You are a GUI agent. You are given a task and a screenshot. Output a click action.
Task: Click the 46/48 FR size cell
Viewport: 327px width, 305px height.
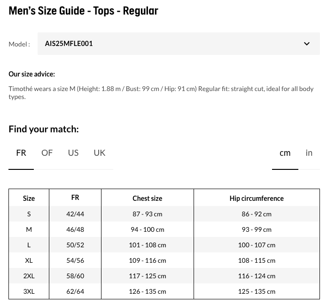click(x=75, y=229)
